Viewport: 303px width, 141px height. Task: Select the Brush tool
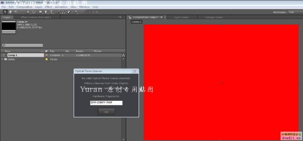click(58, 12)
